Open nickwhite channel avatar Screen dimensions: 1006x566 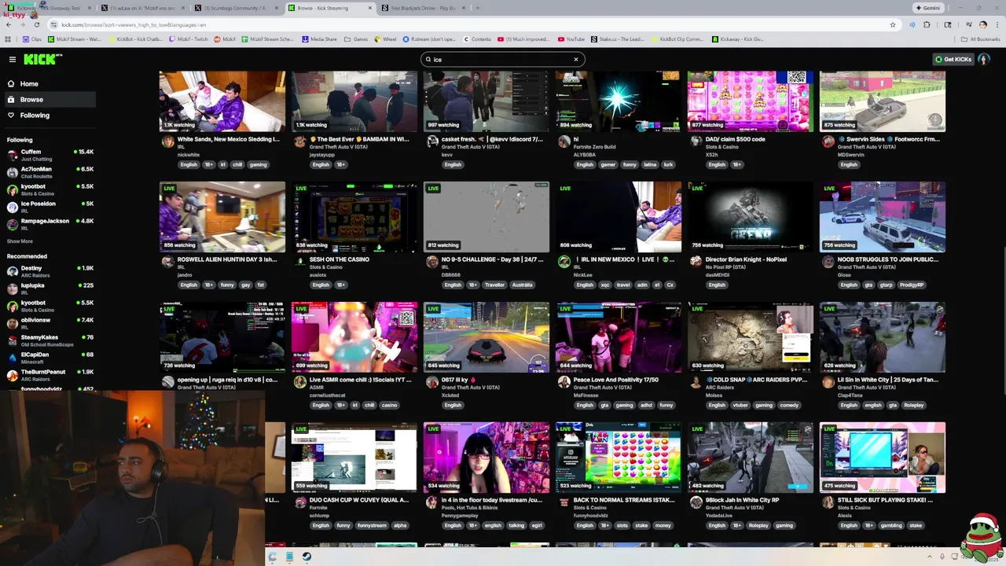pos(167,141)
